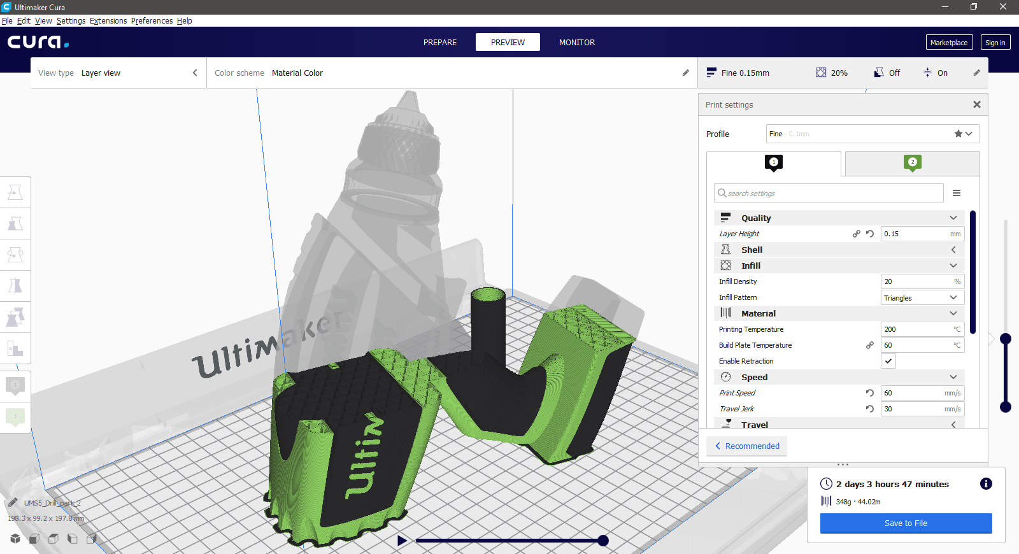Switch back to Recommended settings
1019x554 pixels.
[746, 446]
